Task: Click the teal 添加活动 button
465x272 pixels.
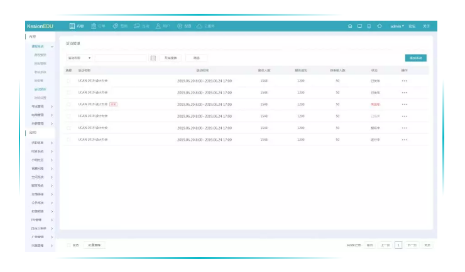Action: click(417, 58)
